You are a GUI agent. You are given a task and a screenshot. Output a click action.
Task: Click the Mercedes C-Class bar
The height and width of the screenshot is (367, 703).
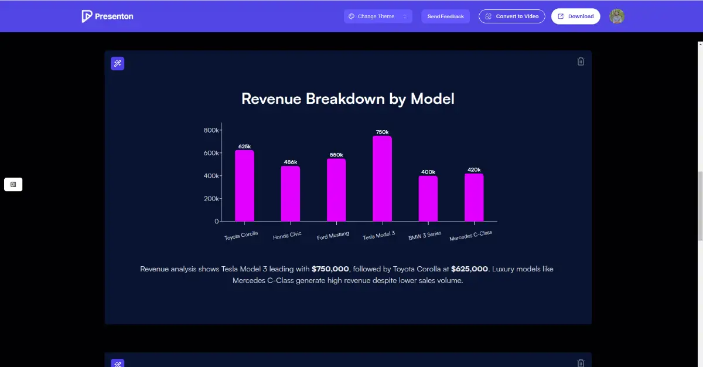474,198
